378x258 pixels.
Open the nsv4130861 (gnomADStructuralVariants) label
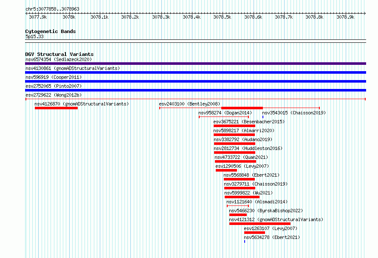[73, 68]
